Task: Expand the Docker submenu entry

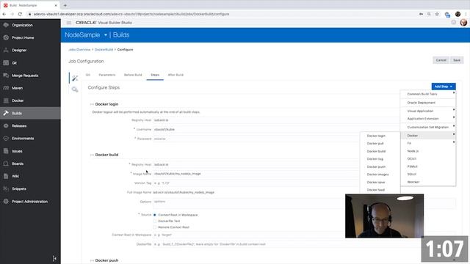Action: tap(428, 136)
